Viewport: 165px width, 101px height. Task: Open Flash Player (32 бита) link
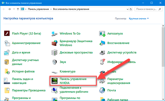[x=27, y=33]
